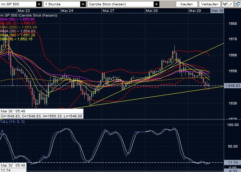Viewport: 241px width, 172px height.
Task: Click the FULL (14, 3, 3) stochastic label
Action: pyautogui.click(x=12, y=122)
